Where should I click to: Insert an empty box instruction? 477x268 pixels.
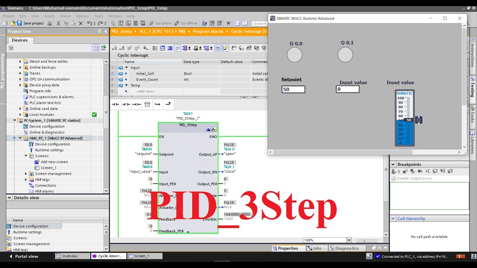pos(147,104)
